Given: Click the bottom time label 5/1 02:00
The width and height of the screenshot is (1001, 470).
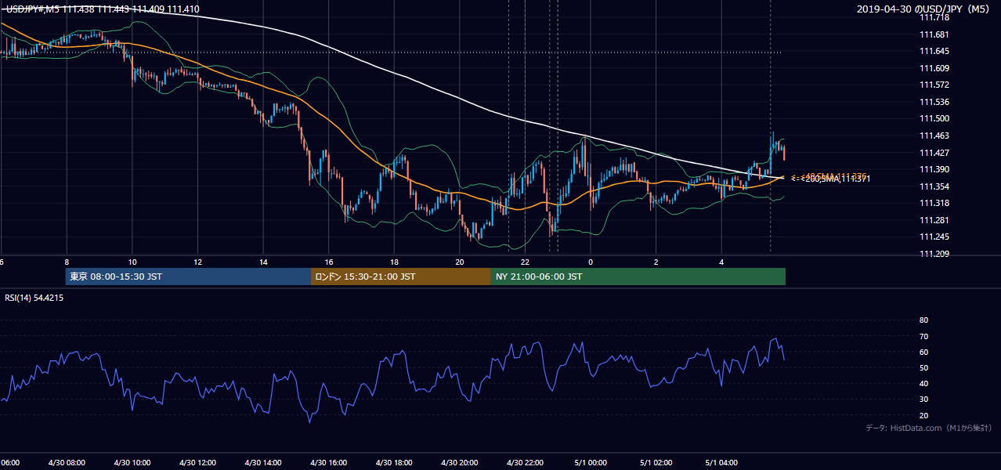Looking at the screenshot, I should point(656,463).
